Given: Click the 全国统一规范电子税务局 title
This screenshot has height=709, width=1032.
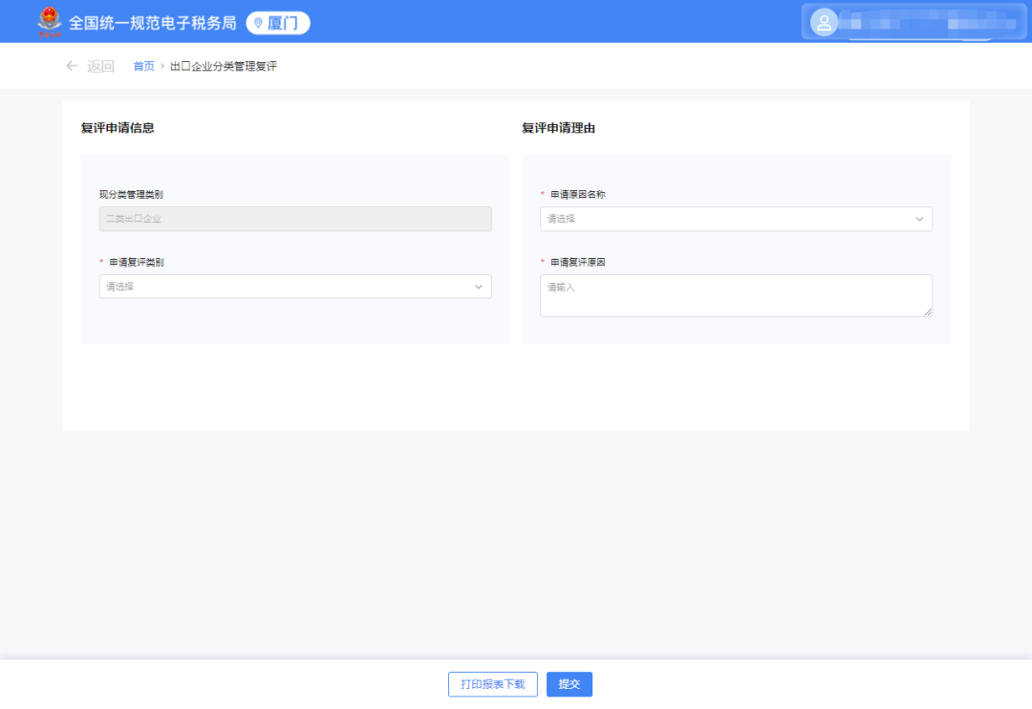Looking at the screenshot, I should click(153, 23).
